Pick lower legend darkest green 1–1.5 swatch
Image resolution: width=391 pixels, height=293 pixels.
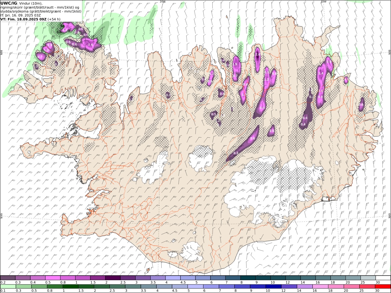point(70,286)
